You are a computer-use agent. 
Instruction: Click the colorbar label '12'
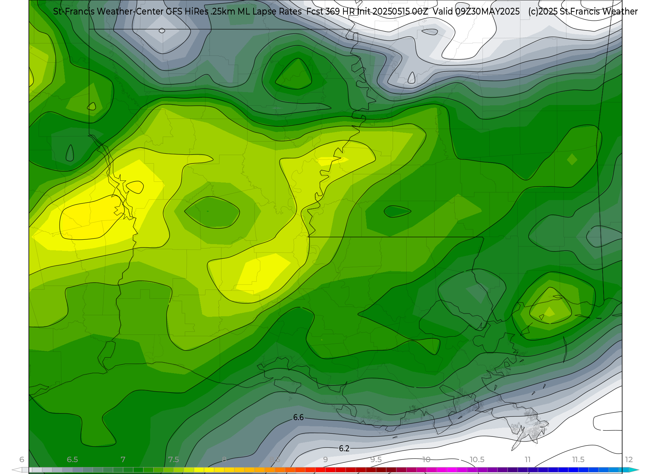click(629, 459)
